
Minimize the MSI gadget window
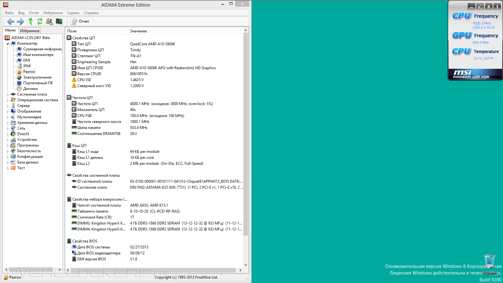(x=471, y=6)
